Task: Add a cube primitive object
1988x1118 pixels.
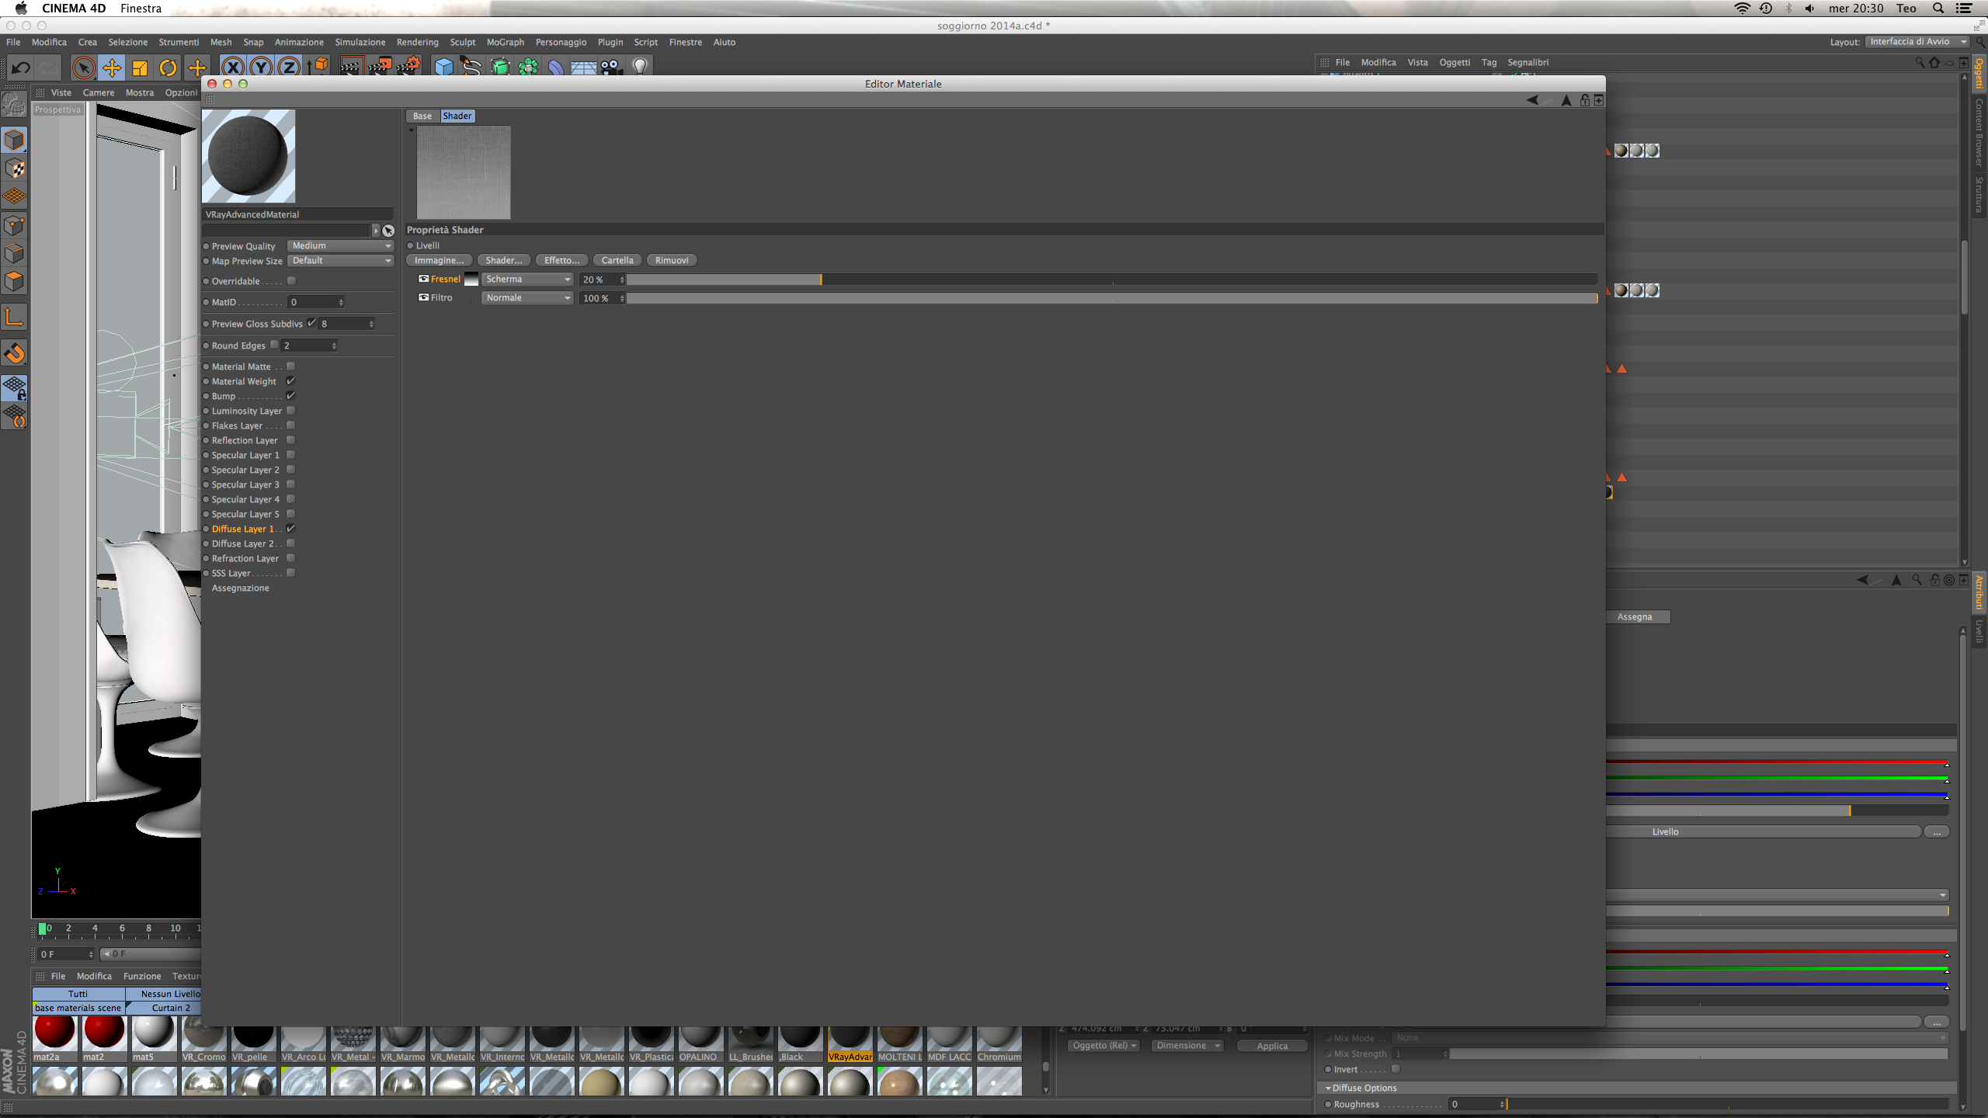Action: click(443, 68)
